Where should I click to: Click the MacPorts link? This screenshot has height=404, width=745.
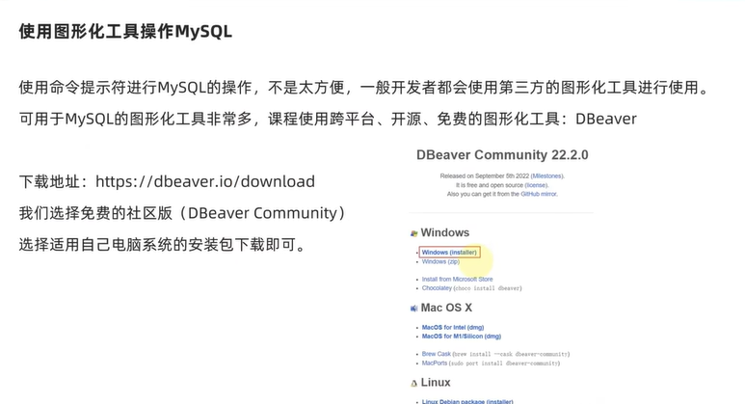435,364
